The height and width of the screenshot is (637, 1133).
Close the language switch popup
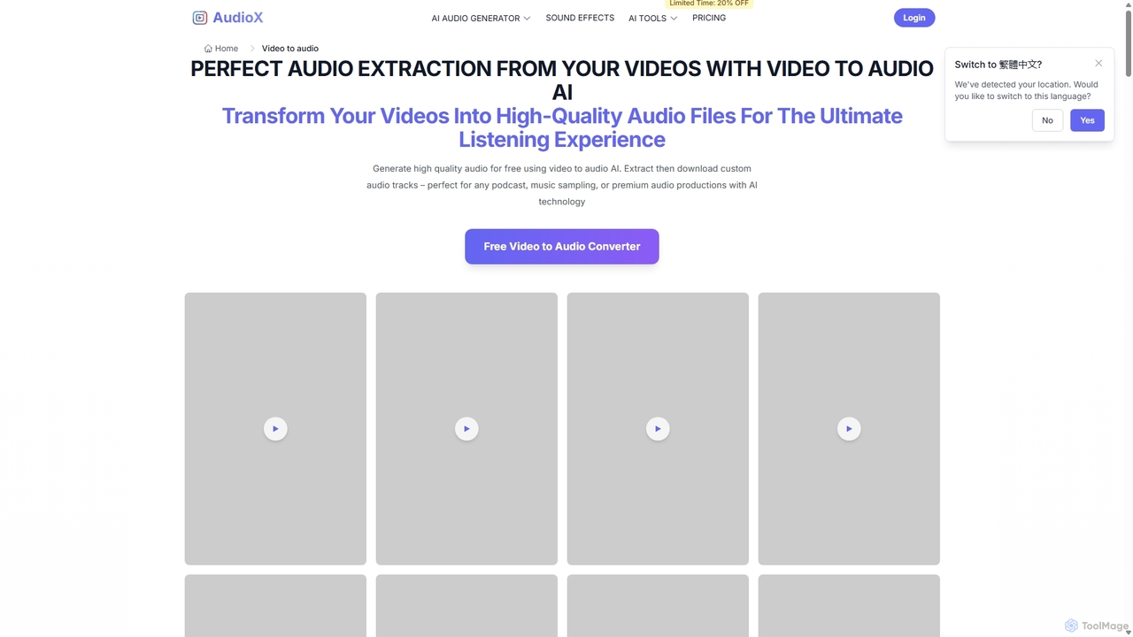[x=1098, y=64]
